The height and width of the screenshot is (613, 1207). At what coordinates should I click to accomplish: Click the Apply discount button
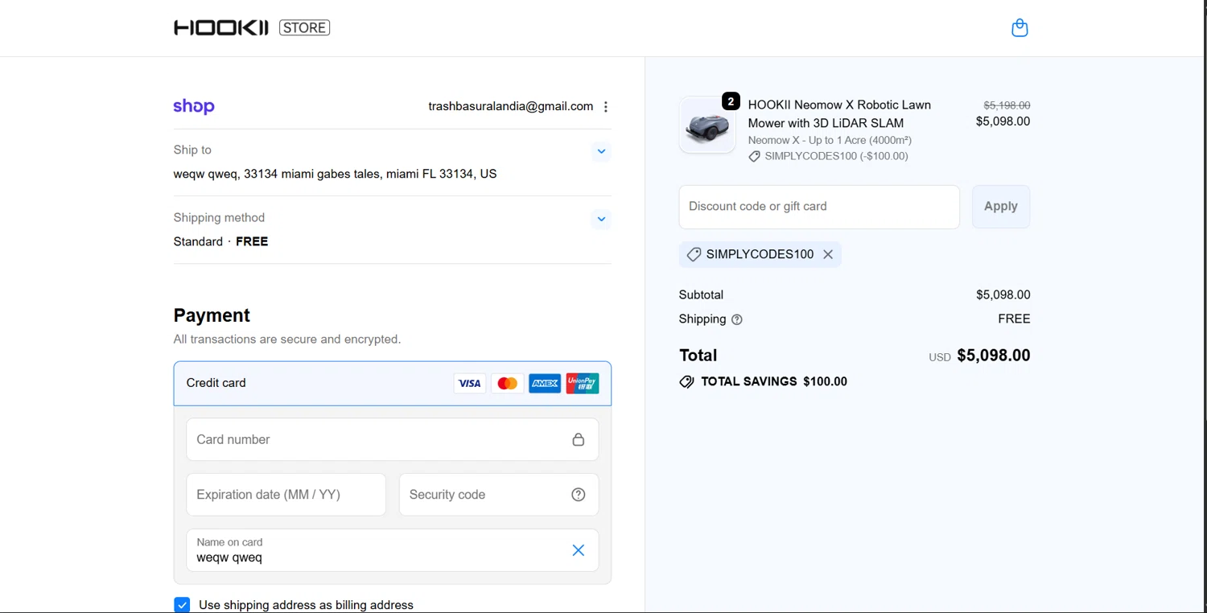click(1001, 207)
